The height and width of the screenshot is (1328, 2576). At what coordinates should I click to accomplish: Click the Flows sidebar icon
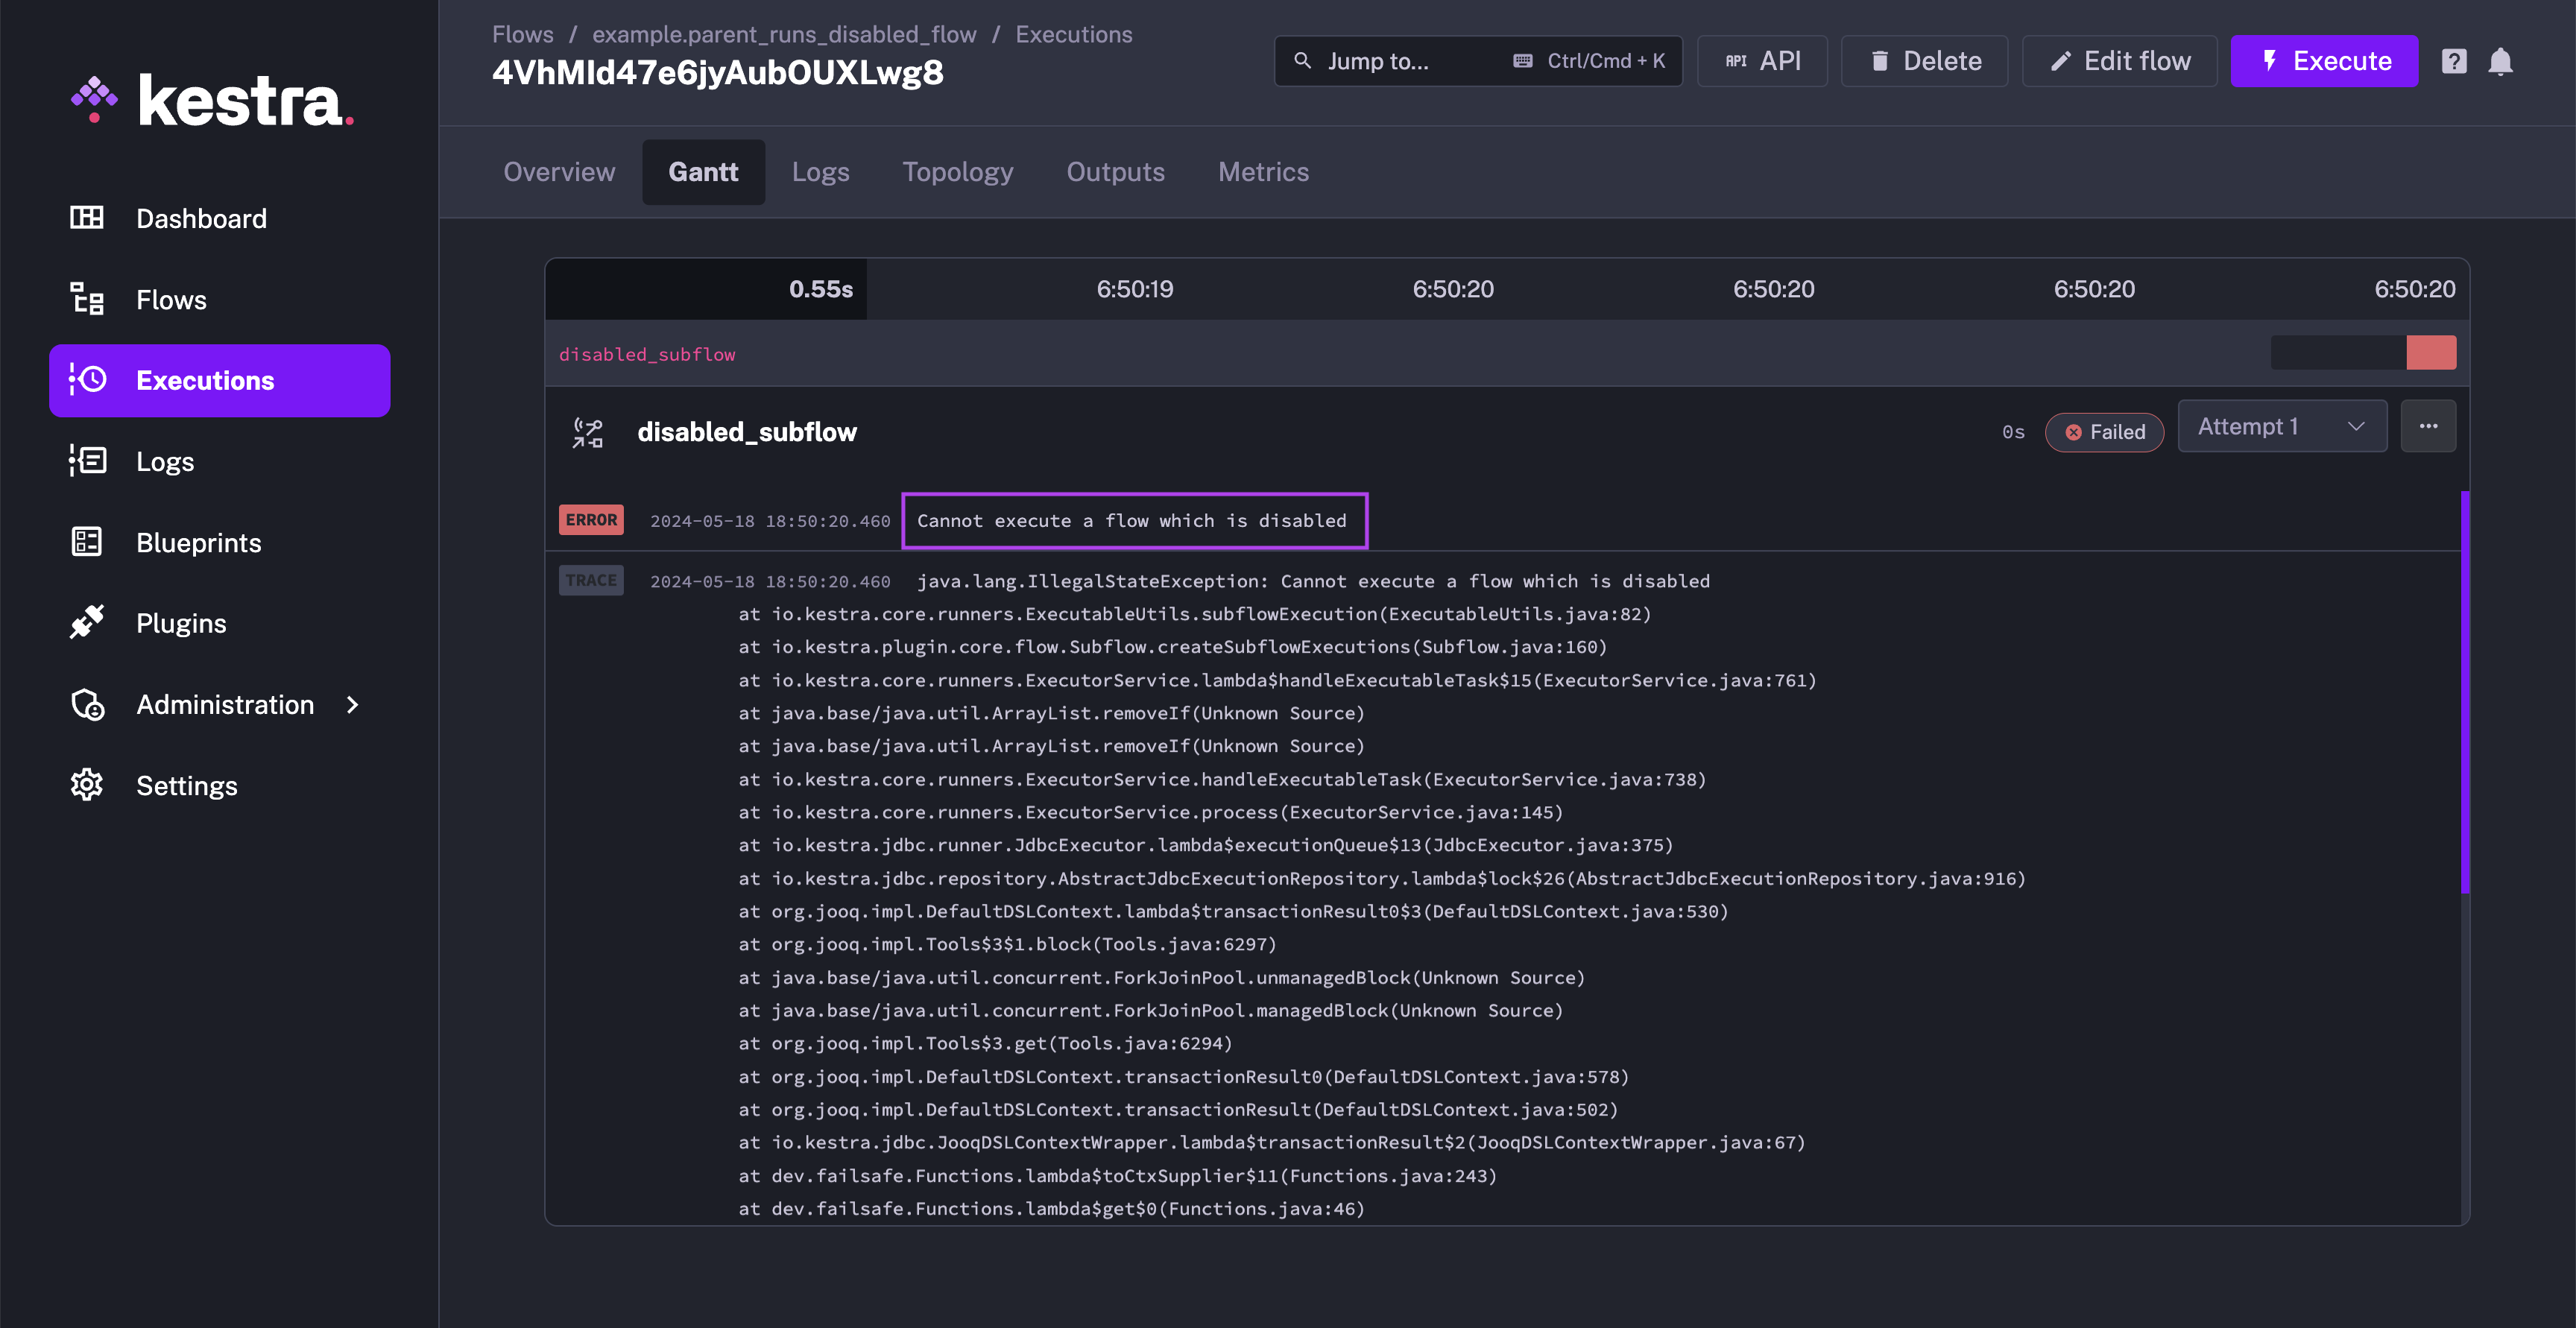tap(87, 299)
